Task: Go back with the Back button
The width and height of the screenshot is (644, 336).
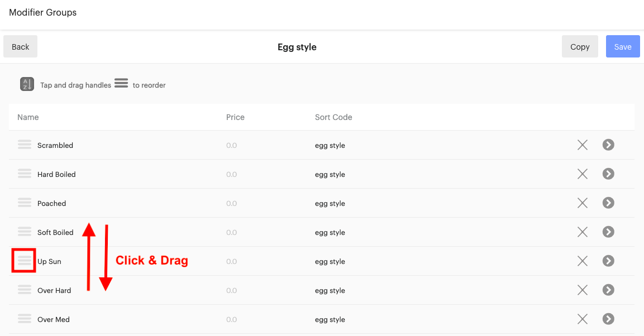Action: tap(21, 46)
